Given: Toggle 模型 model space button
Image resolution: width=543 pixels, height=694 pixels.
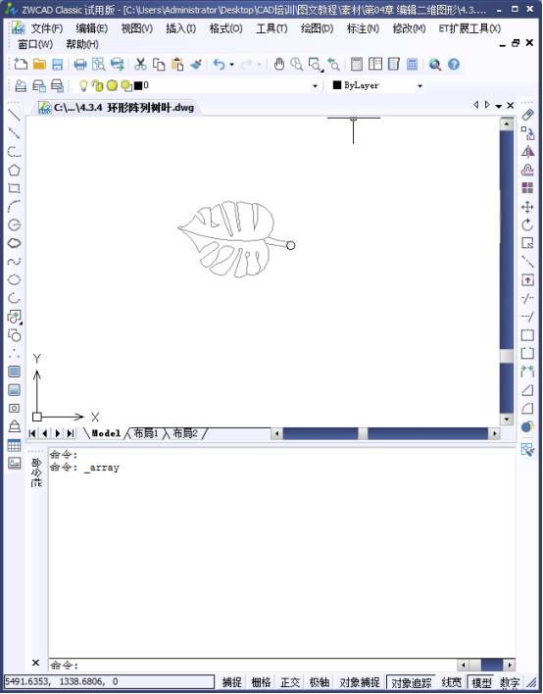Looking at the screenshot, I should click(x=481, y=682).
